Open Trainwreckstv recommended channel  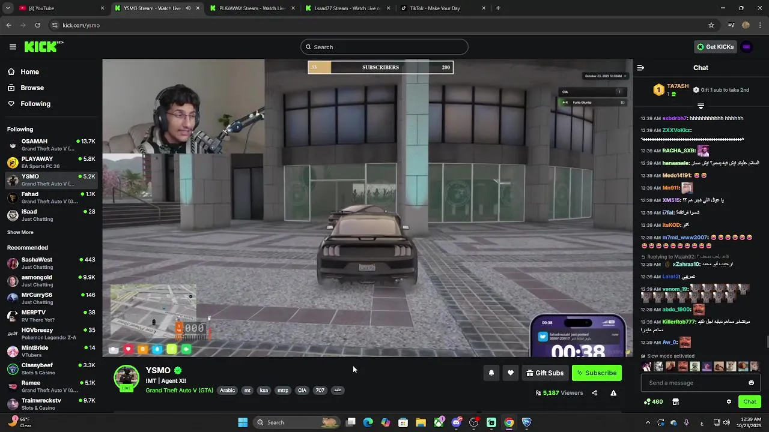tap(51, 404)
